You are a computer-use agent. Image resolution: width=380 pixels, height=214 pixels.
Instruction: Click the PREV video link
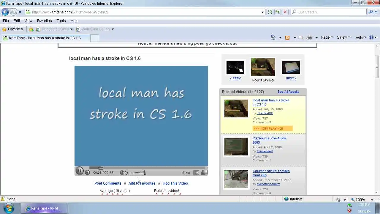[x=235, y=78]
